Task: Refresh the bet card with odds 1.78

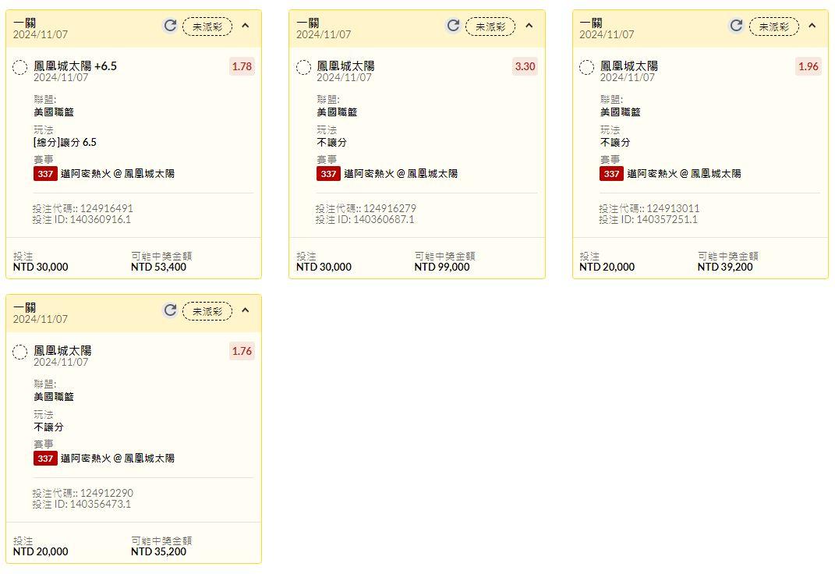Action: point(170,26)
